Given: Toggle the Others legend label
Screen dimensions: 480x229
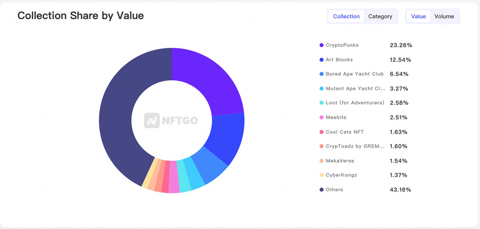Looking at the screenshot, I should (334, 190).
